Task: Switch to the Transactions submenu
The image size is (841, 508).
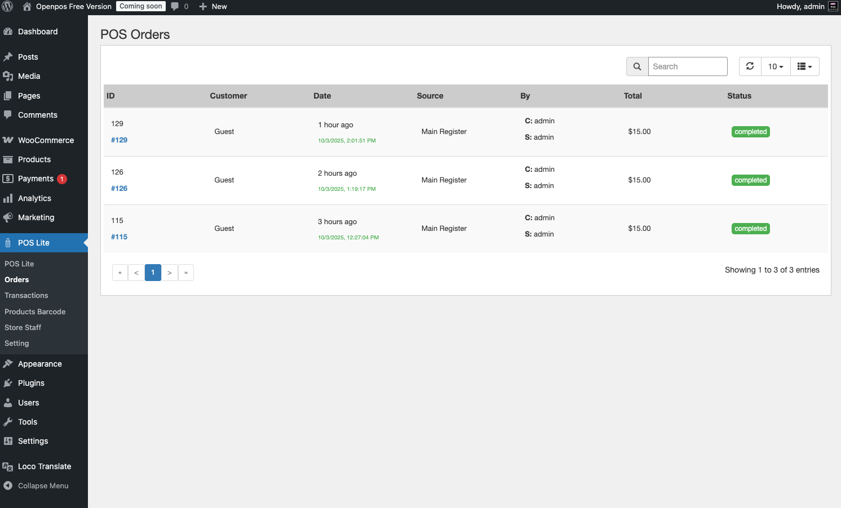Action: (x=26, y=295)
